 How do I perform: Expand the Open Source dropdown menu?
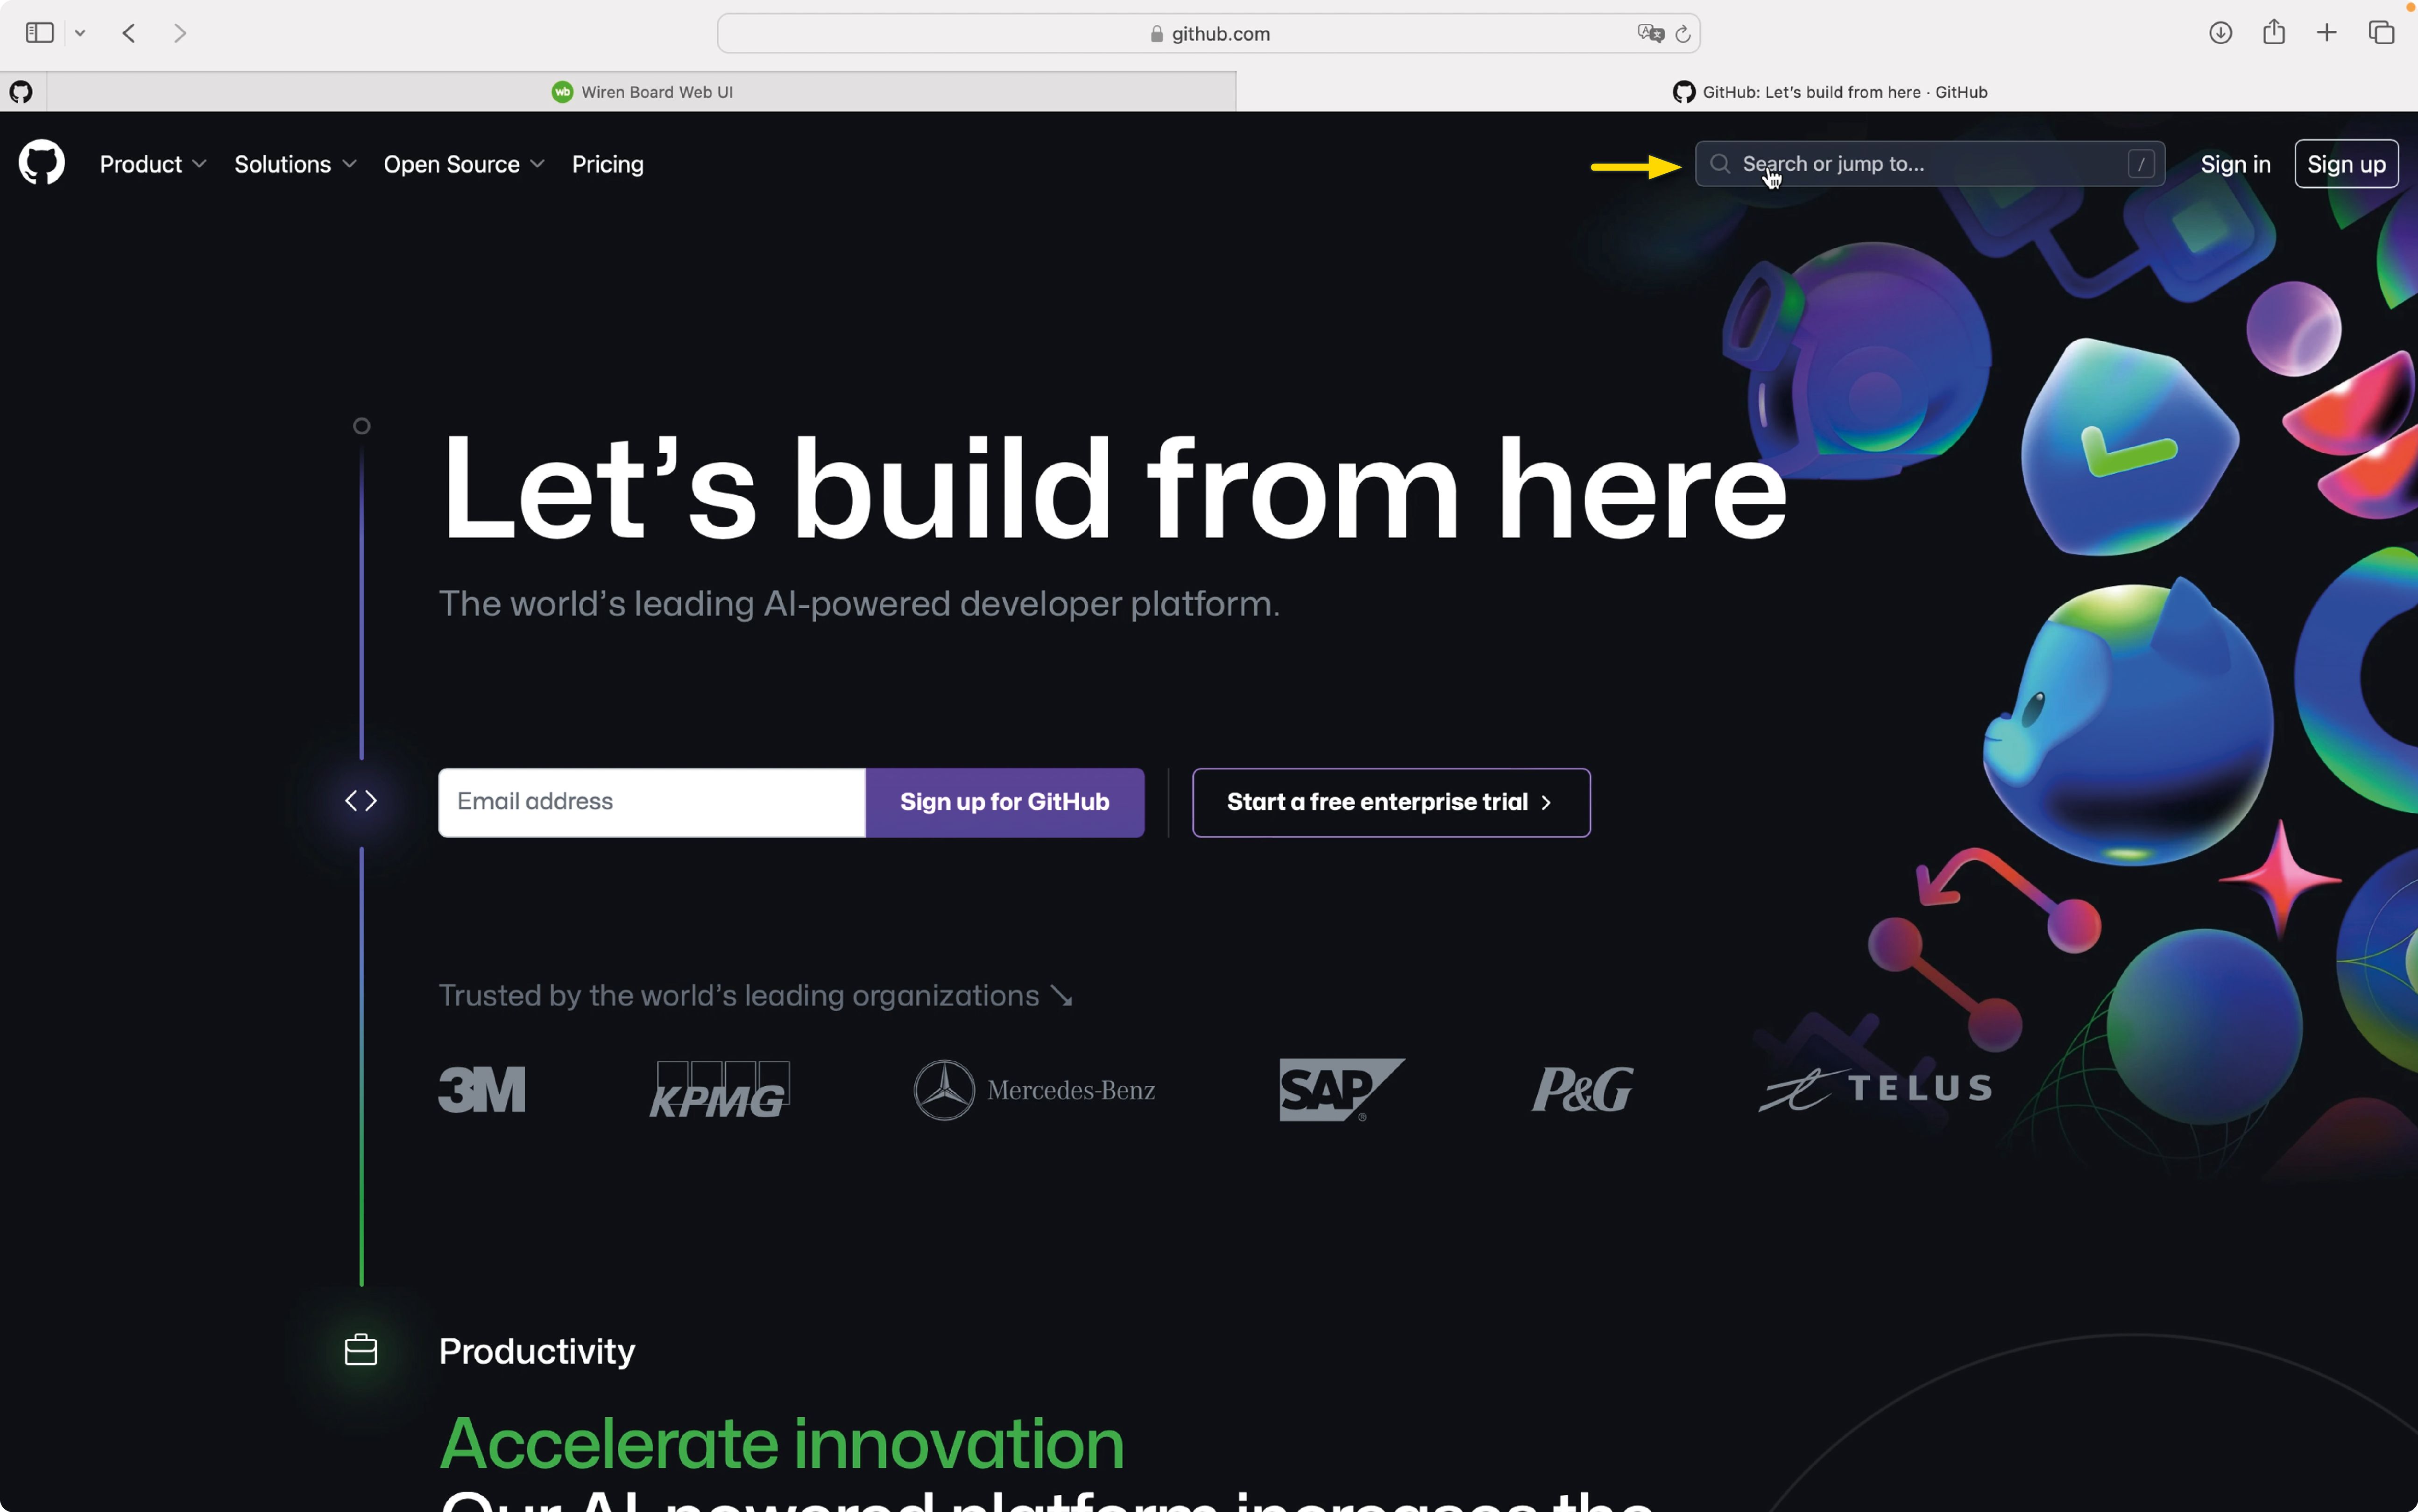[464, 164]
